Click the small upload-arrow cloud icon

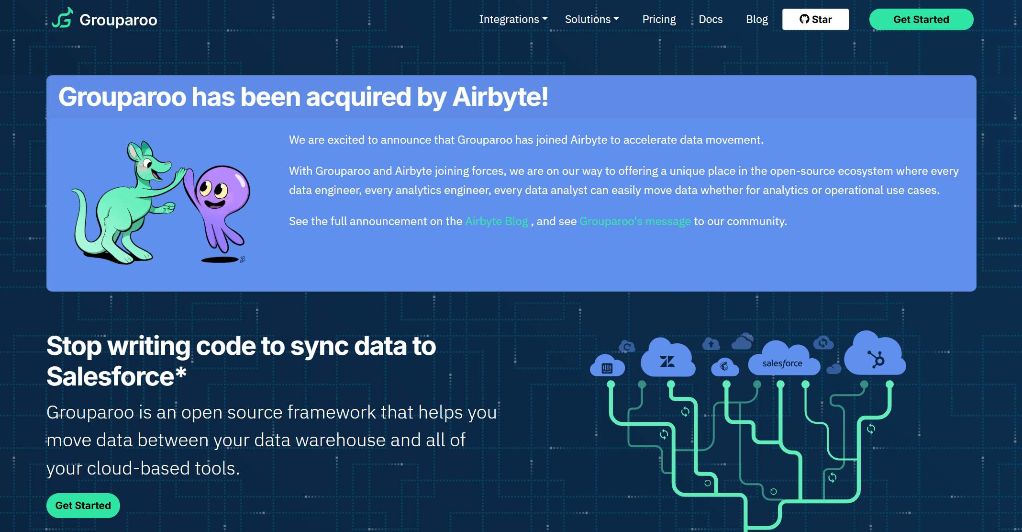[711, 344]
